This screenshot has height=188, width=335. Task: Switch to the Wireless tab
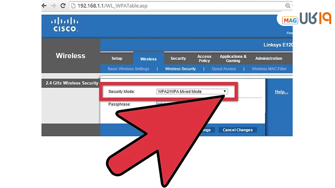(x=148, y=59)
